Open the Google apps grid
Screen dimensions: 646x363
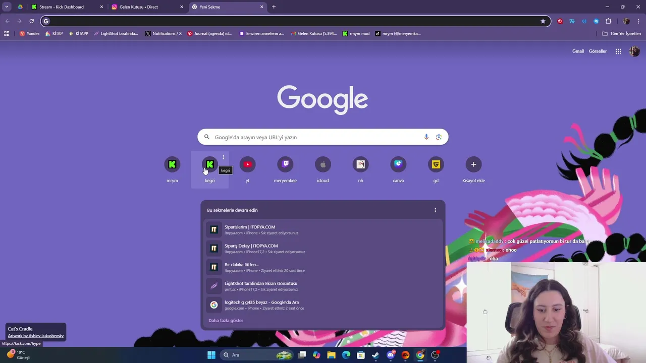[618, 51]
